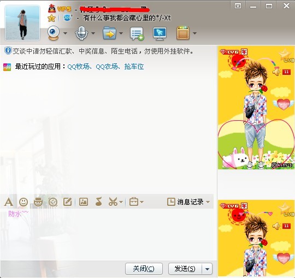This screenshot has height=278, width=295.
Task: Maximize the chat window
Action: pyautogui.click(x=269, y=6)
